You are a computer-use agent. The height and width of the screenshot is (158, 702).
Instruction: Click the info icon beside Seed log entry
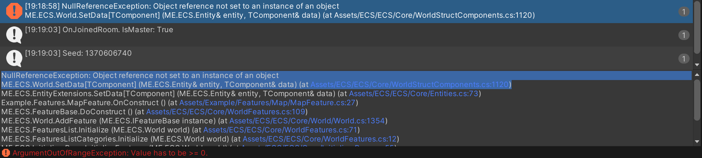pyautogui.click(x=14, y=59)
